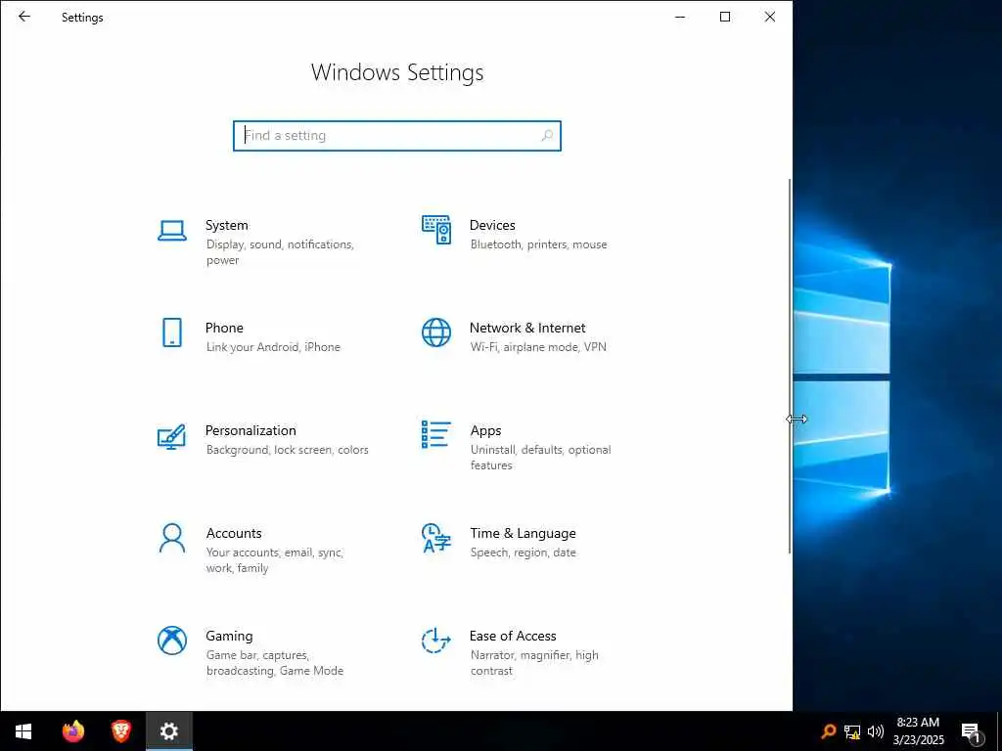The height and width of the screenshot is (751, 1002).
Task: Open Personalization by its title
Action: click(250, 430)
